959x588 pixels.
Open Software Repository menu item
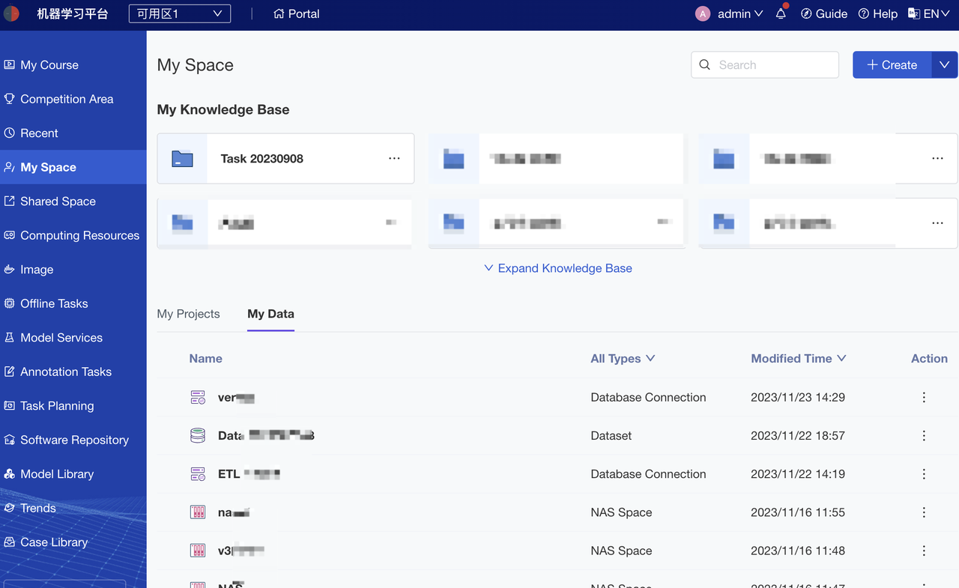pyautogui.click(x=73, y=440)
